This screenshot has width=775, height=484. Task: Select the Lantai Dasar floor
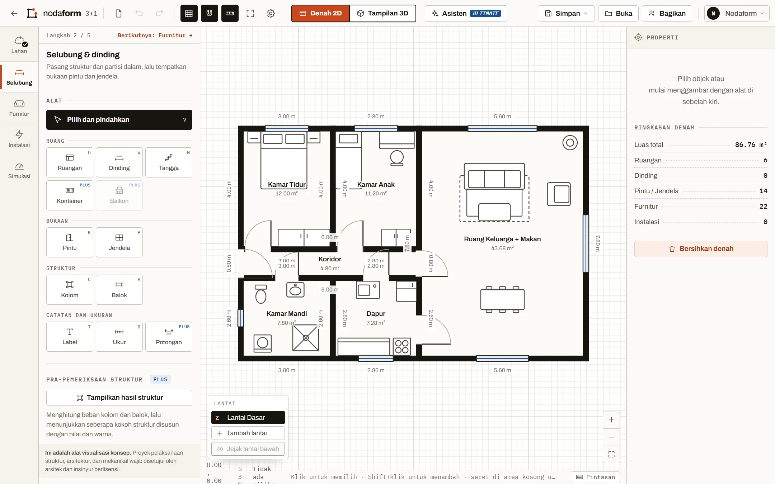pos(248,418)
